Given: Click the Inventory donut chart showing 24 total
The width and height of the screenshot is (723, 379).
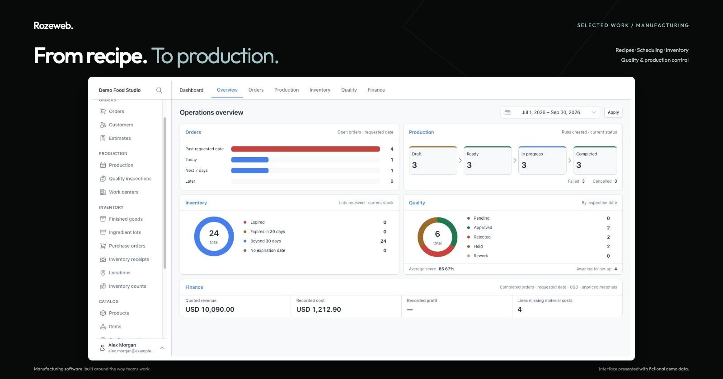Looking at the screenshot, I should [x=214, y=236].
